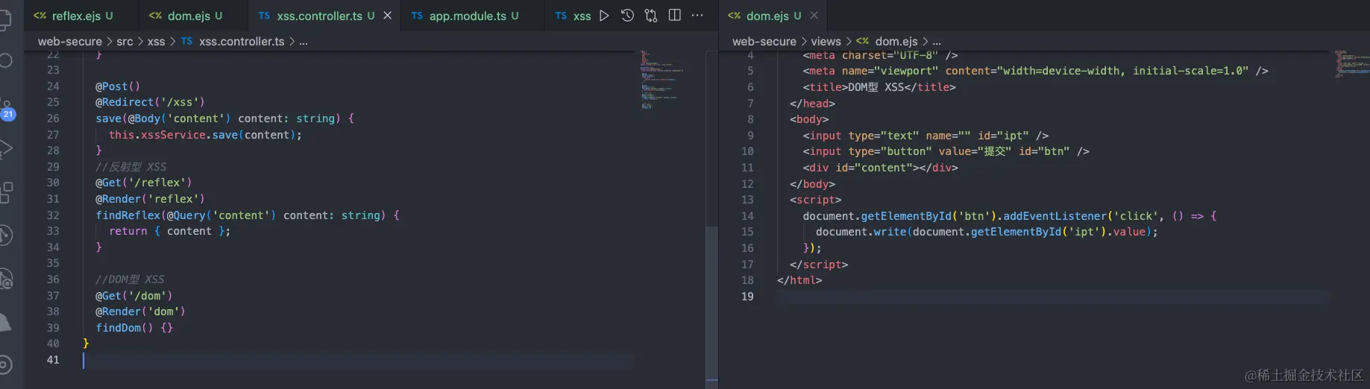Screen dimensions: 1370x389
Task: Click 'return { content };' on line 33
Action: (169, 231)
